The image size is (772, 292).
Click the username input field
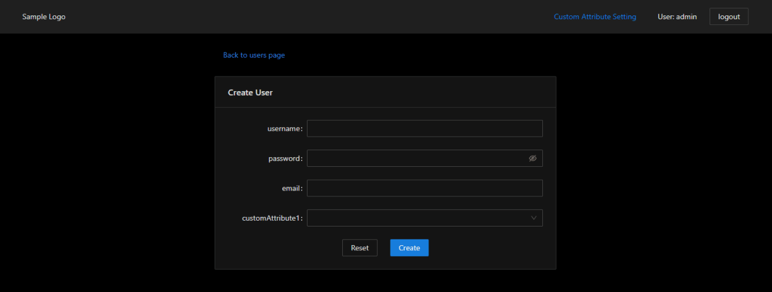(425, 128)
